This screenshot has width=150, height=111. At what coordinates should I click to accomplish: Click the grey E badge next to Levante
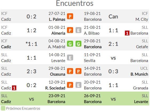pos(70,58)
